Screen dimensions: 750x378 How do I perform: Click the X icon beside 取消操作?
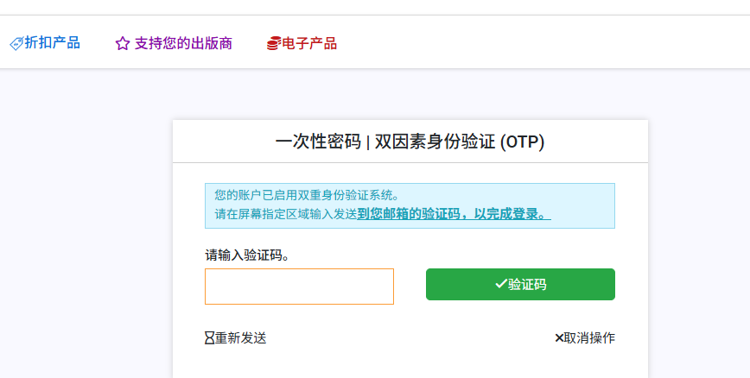pyautogui.click(x=559, y=338)
